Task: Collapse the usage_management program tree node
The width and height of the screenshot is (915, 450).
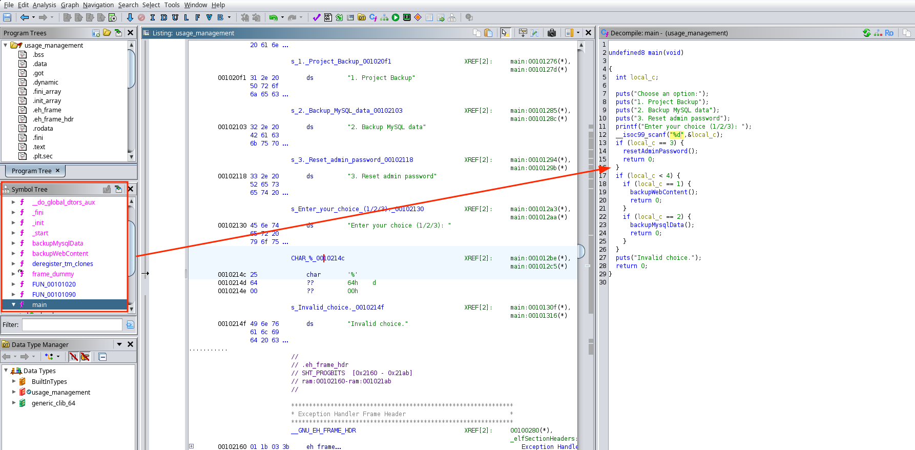Action: pos(6,45)
